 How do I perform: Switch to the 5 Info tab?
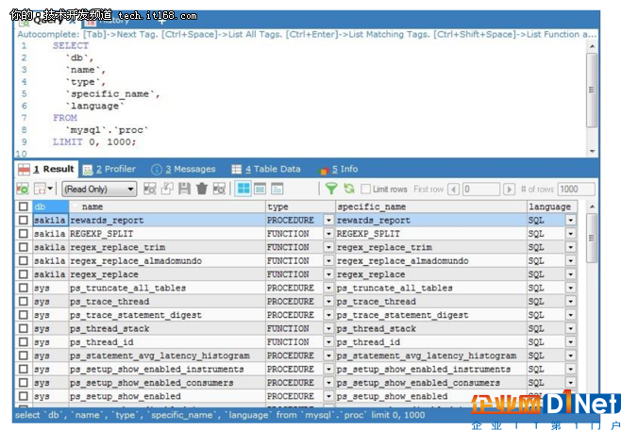click(x=338, y=170)
